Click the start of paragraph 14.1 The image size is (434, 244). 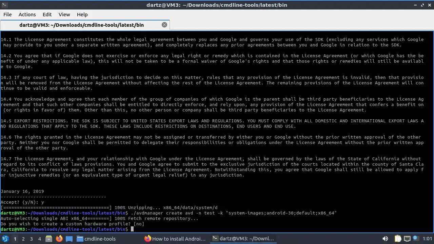(6, 40)
